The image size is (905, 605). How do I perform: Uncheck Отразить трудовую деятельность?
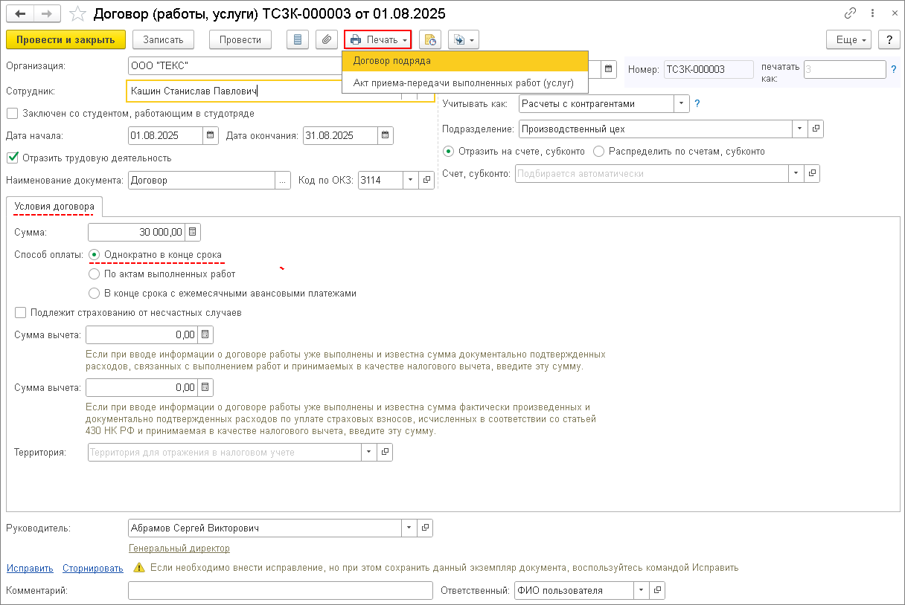pos(12,158)
